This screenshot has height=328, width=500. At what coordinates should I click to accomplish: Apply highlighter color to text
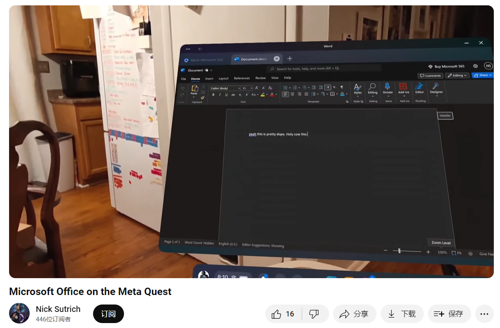262,94
